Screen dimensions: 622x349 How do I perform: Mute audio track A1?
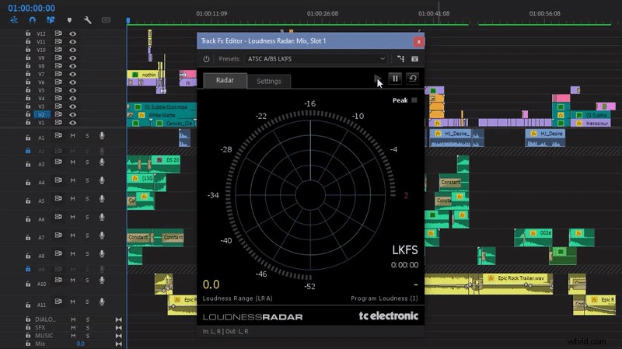click(72, 136)
